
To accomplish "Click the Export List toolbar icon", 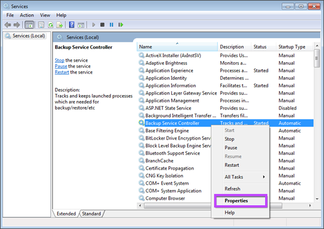I will 59,25.
